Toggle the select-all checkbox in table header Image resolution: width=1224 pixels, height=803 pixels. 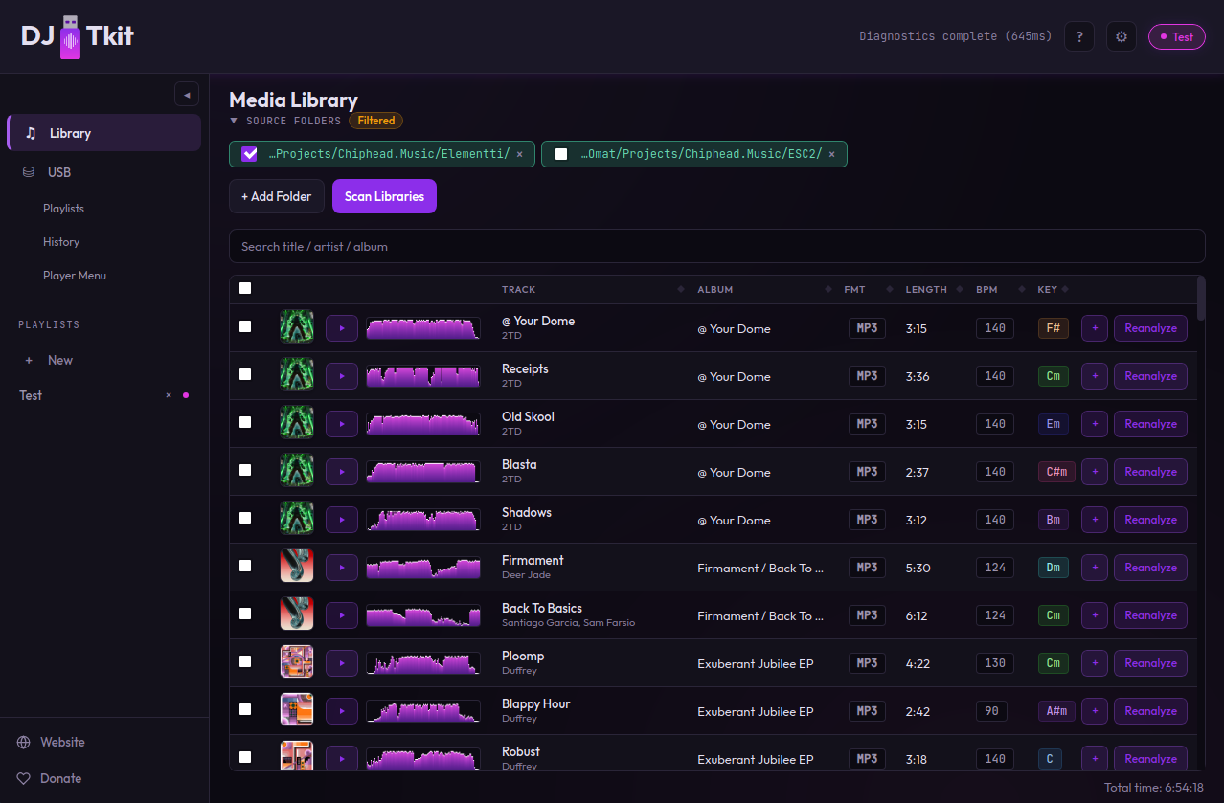245,288
